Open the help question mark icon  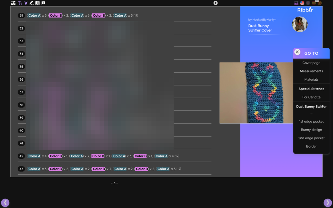43,3
